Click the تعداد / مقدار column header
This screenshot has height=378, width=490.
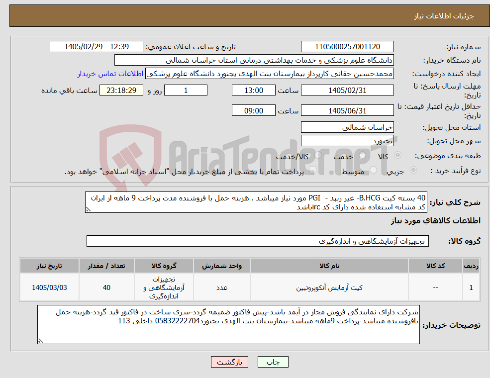[106, 266]
